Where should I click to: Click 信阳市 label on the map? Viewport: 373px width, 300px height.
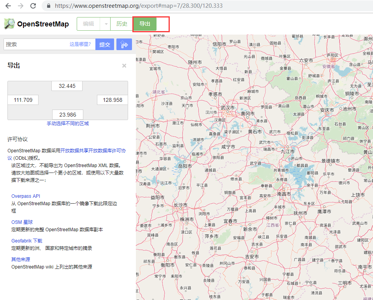pyautogui.click(x=219, y=44)
